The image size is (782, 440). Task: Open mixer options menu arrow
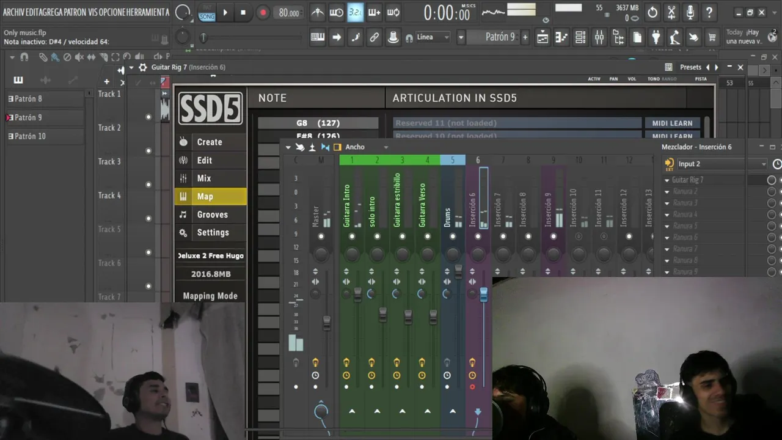(288, 147)
